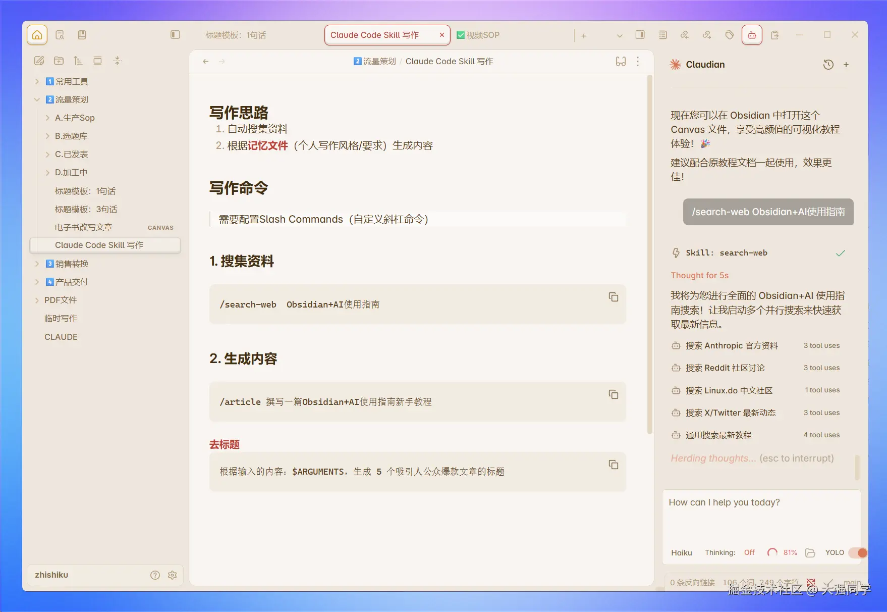Create a new folder in the file explorer
This screenshot has width=887, height=612.
click(x=59, y=60)
